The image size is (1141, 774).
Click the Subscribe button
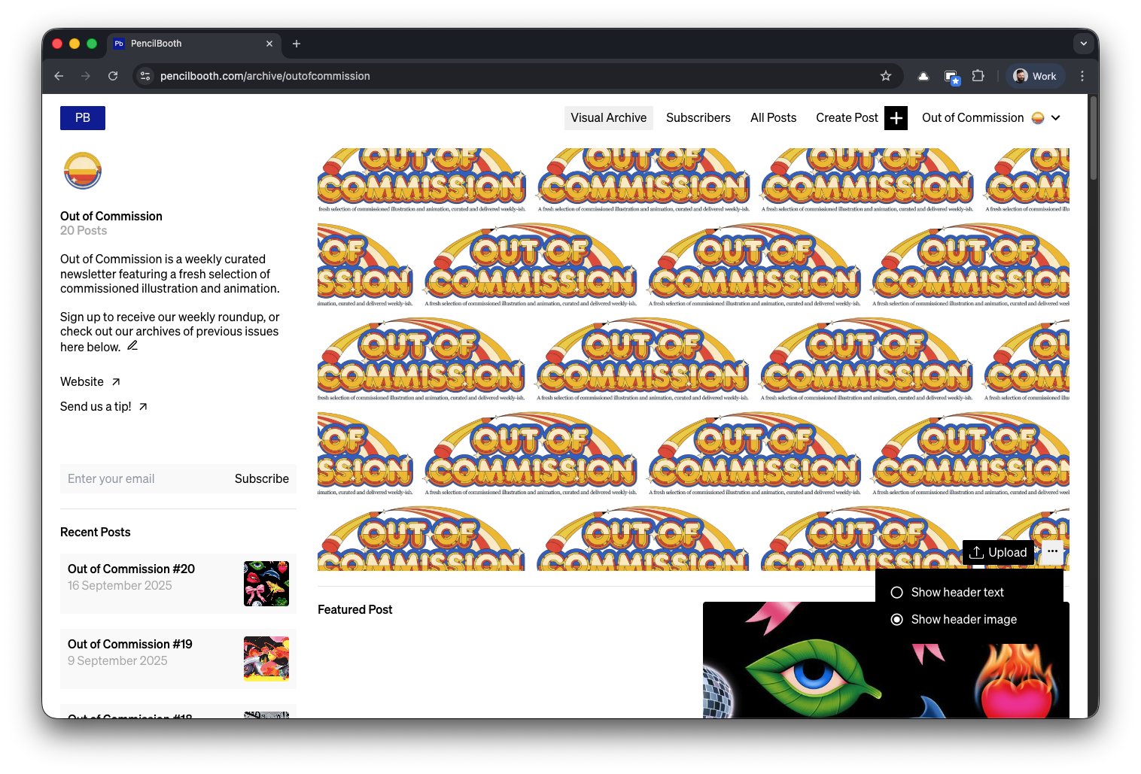click(x=261, y=479)
